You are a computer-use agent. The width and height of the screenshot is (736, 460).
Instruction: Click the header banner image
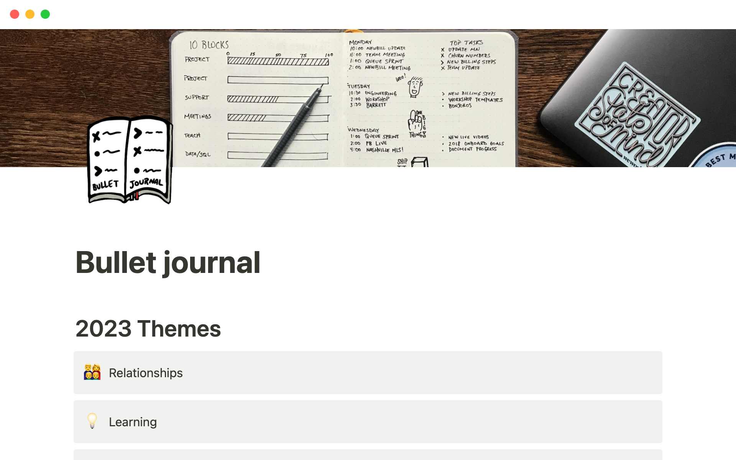tap(368, 98)
